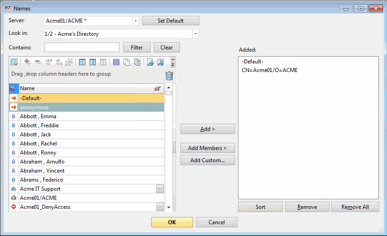This screenshot has width=387, height=236.
Task: Click into the Contains text field
Action: coord(82,48)
